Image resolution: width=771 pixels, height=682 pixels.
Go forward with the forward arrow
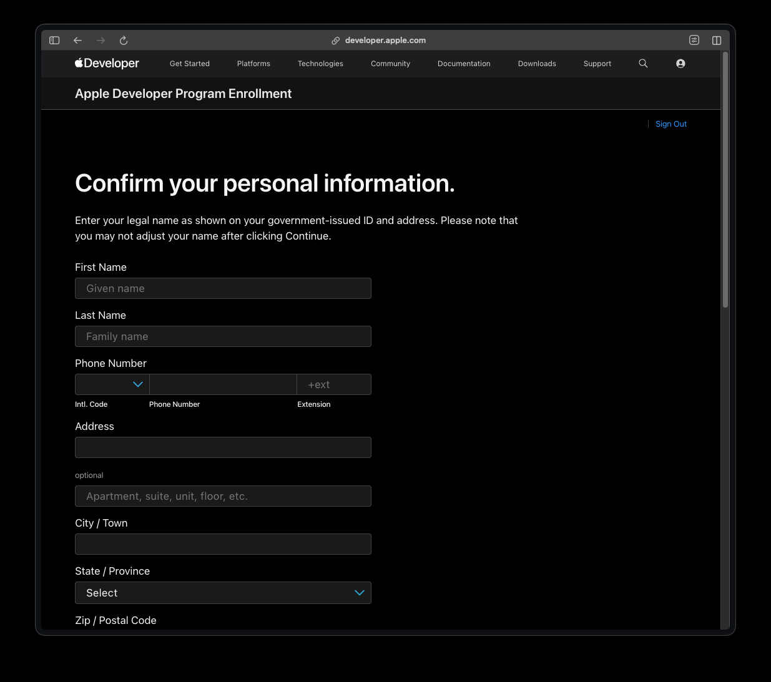[x=101, y=41]
